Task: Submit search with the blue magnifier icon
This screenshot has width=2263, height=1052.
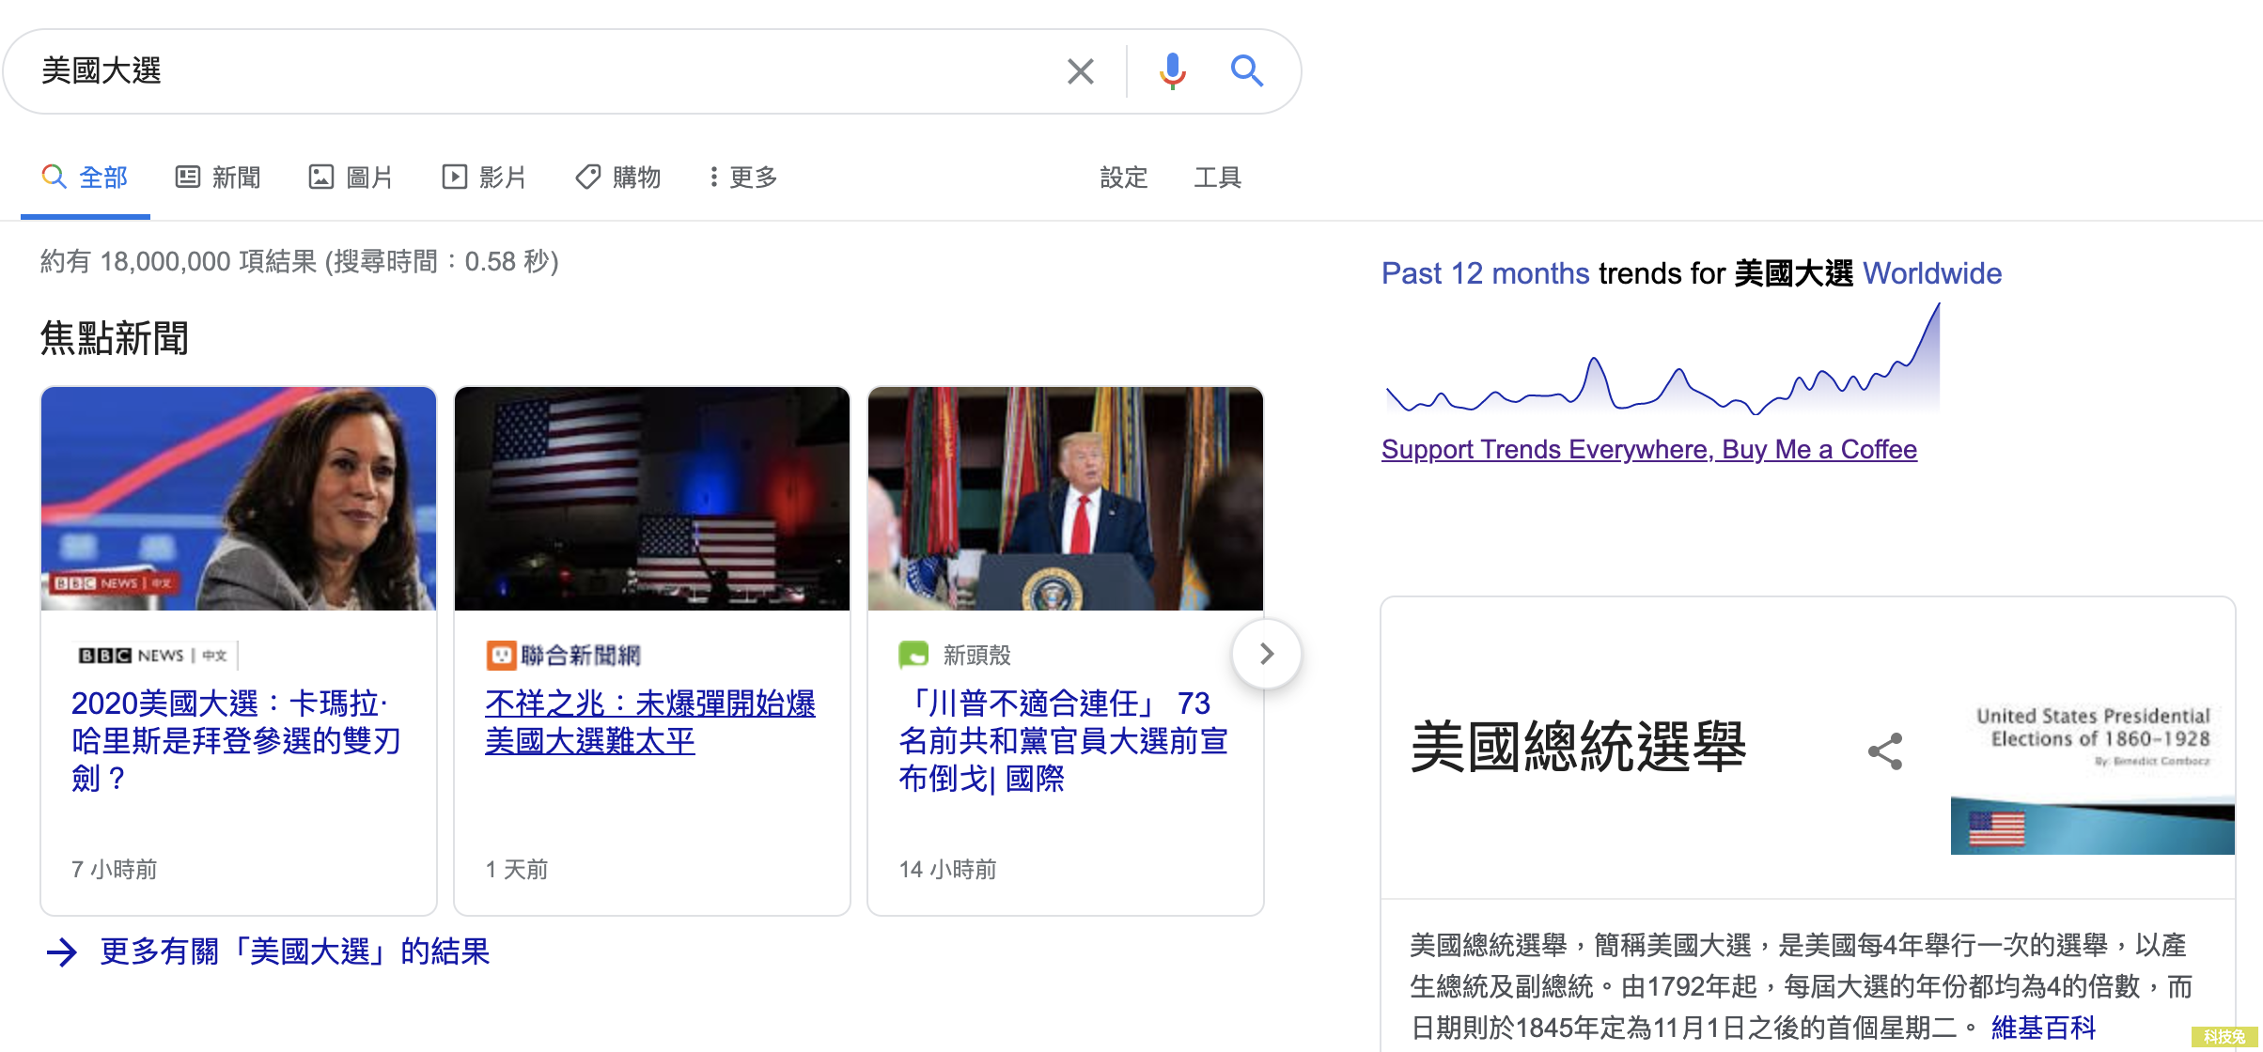Action: click(x=1246, y=71)
